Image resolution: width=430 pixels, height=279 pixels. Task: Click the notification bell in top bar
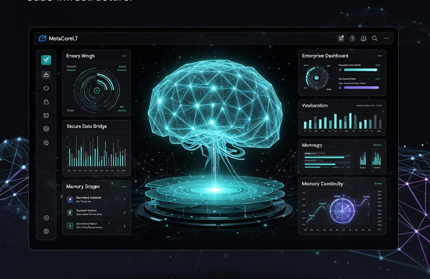tap(363, 39)
